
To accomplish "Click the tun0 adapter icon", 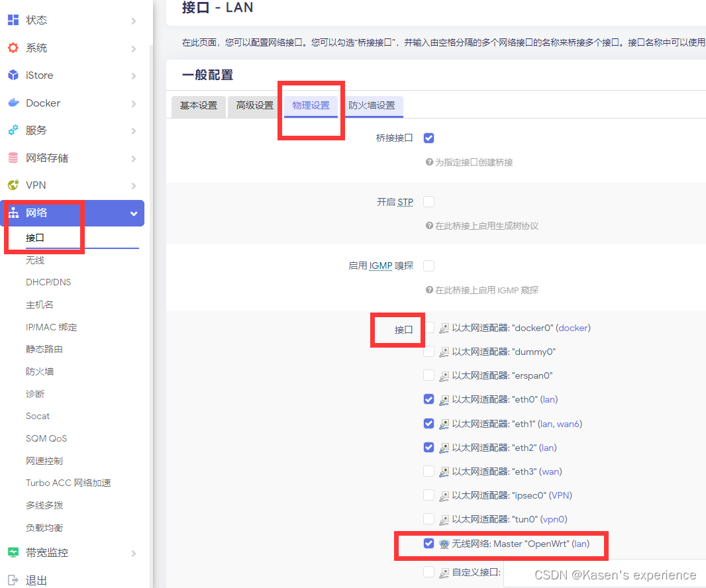I will click(x=444, y=520).
